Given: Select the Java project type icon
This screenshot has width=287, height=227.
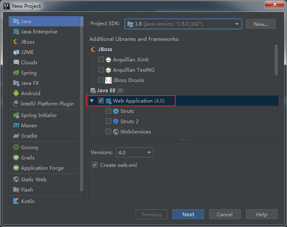Looking at the screenshot, I should (x=16, y=21).
